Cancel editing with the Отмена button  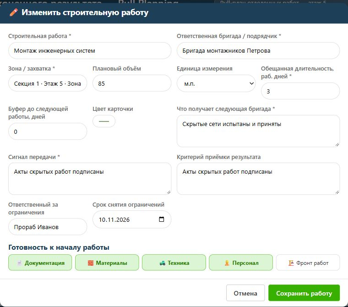coord(245,293)
